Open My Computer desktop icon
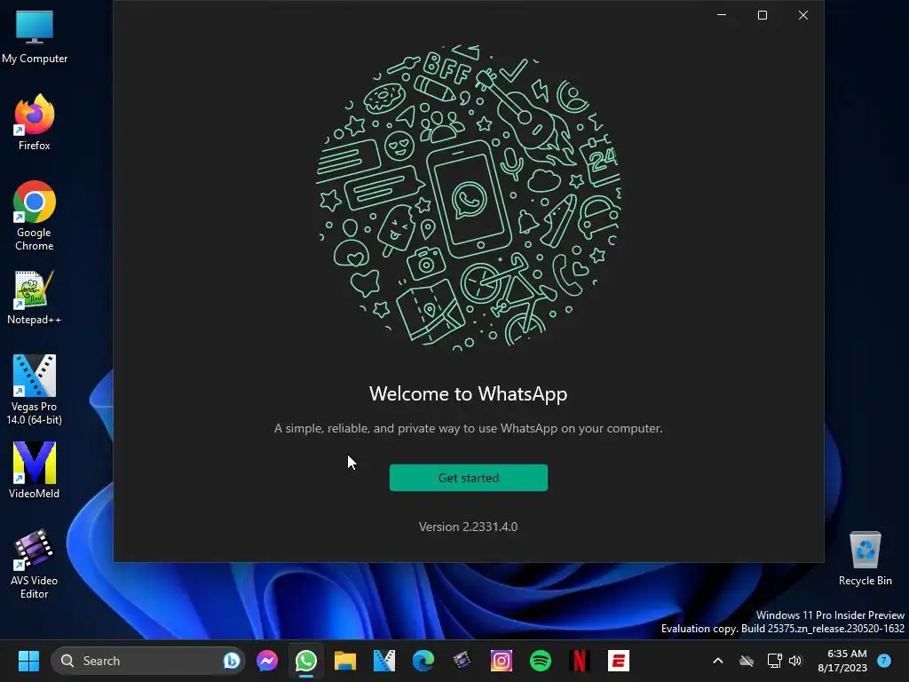909x682 pixels. [x=35, y=36]
